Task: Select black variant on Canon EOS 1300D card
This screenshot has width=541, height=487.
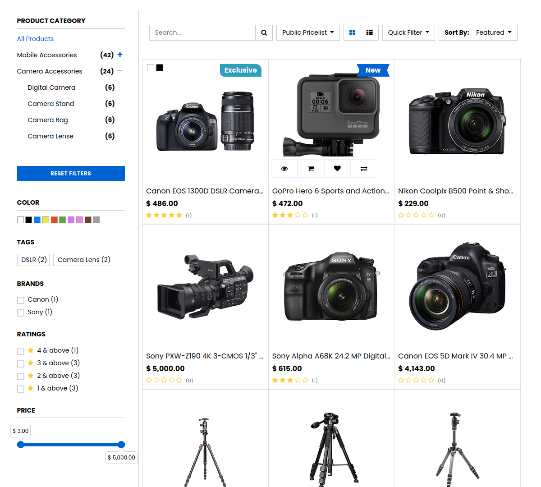Action: coord(160,68)
